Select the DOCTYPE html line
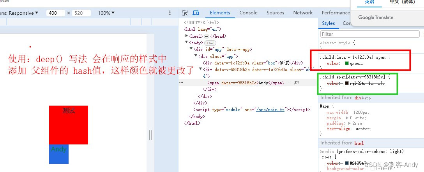 [201, 23]
